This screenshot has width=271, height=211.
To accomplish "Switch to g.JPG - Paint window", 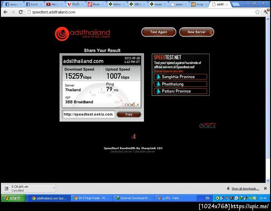I will [175, 198].
